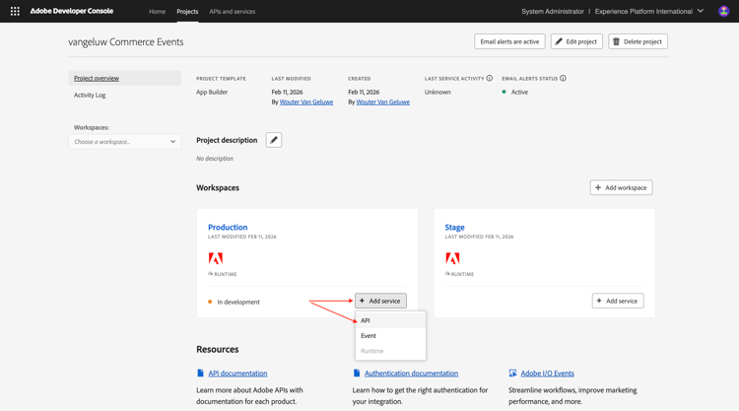Click the Adobe I/O Events resource icon
This screenshot has width=739, height=411.
[512, 374]
